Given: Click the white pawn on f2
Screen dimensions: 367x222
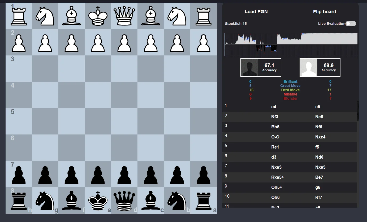Looking at the screenshot, I should coord(71,43).
